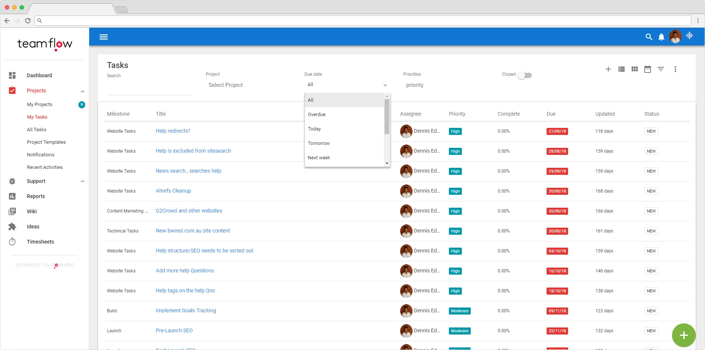The image size is (705, 350).
Task: Open task 'Help redirects?'
Action: [x=173, y=131]
